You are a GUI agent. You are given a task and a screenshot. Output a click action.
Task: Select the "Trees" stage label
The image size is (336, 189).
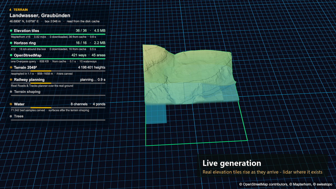[x=19, y=116]
